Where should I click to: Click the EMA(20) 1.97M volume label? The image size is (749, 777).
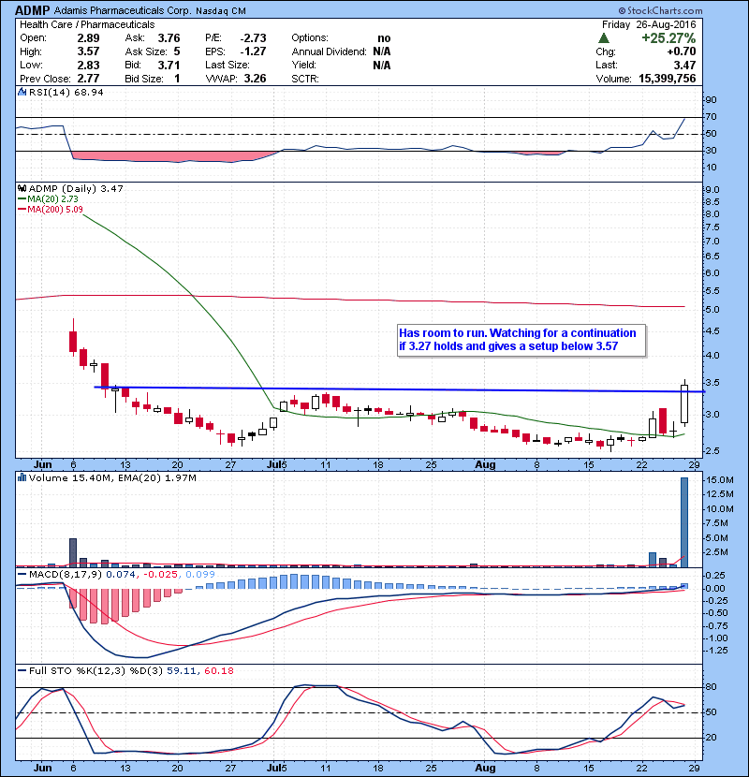tap(157, 477)
